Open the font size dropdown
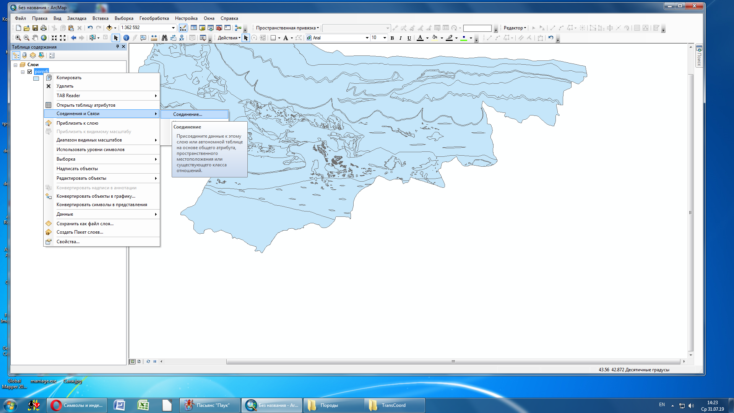 (x=385, y=38)
